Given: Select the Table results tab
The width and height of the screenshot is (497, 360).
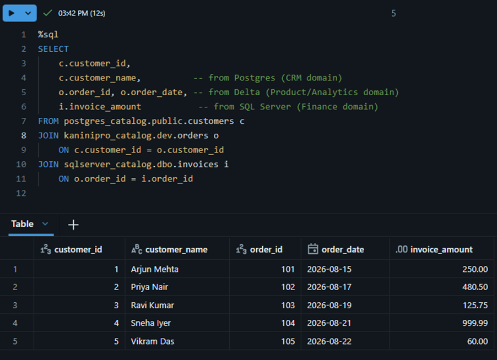Looking at the screenshot, I should point(22,224).
